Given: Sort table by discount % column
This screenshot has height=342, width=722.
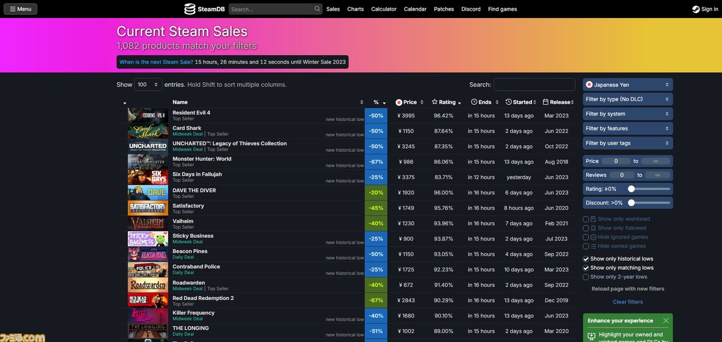Looking at the screenshot, I should (x=376, y=102).
